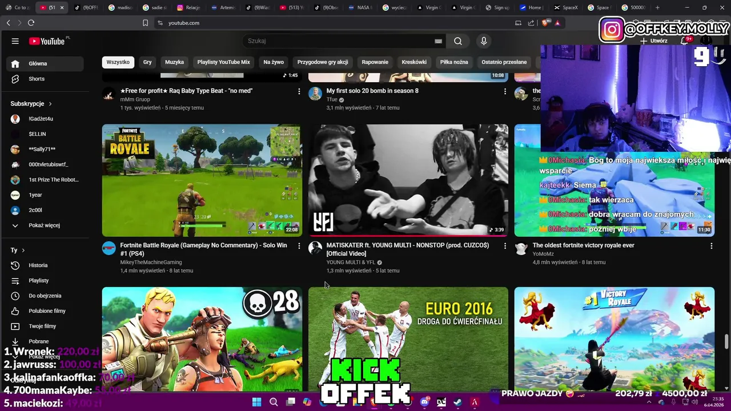
Task: Click the Brave Shields lion icon
Action: coord(545,23)
